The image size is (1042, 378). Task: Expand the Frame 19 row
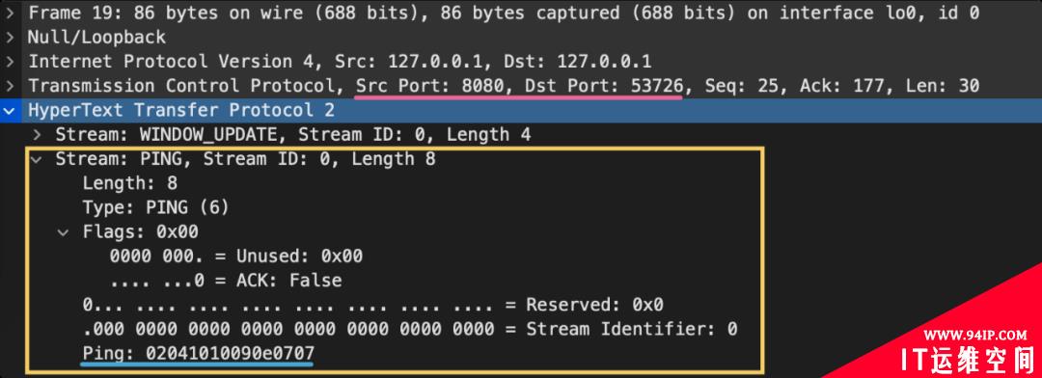[x=10, y=13]
